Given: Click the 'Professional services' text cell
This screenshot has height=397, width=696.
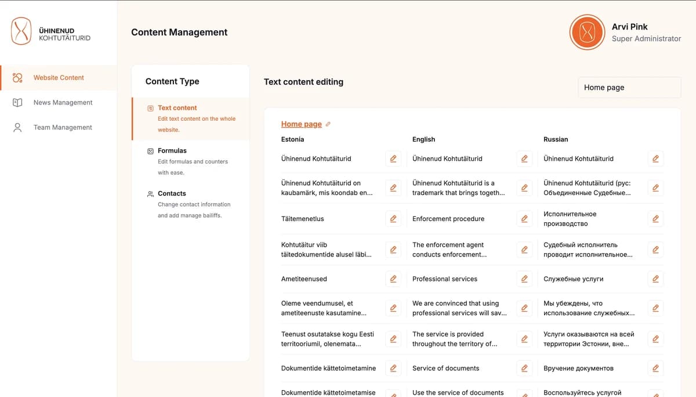Looking at the screenshot, I should click(445, 279).
